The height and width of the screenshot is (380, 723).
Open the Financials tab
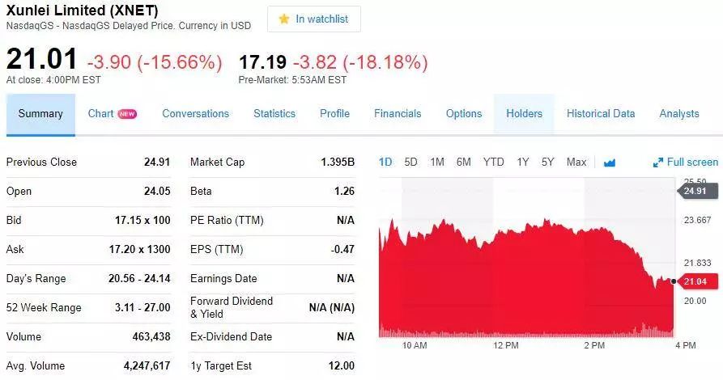pyautogui.click(x=398, y=114)
